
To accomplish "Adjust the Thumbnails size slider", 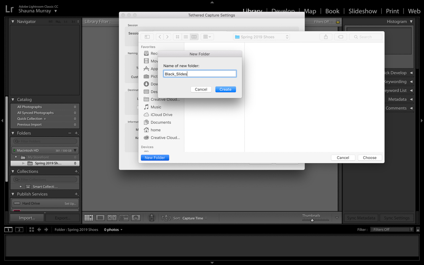I will [312, 220].
